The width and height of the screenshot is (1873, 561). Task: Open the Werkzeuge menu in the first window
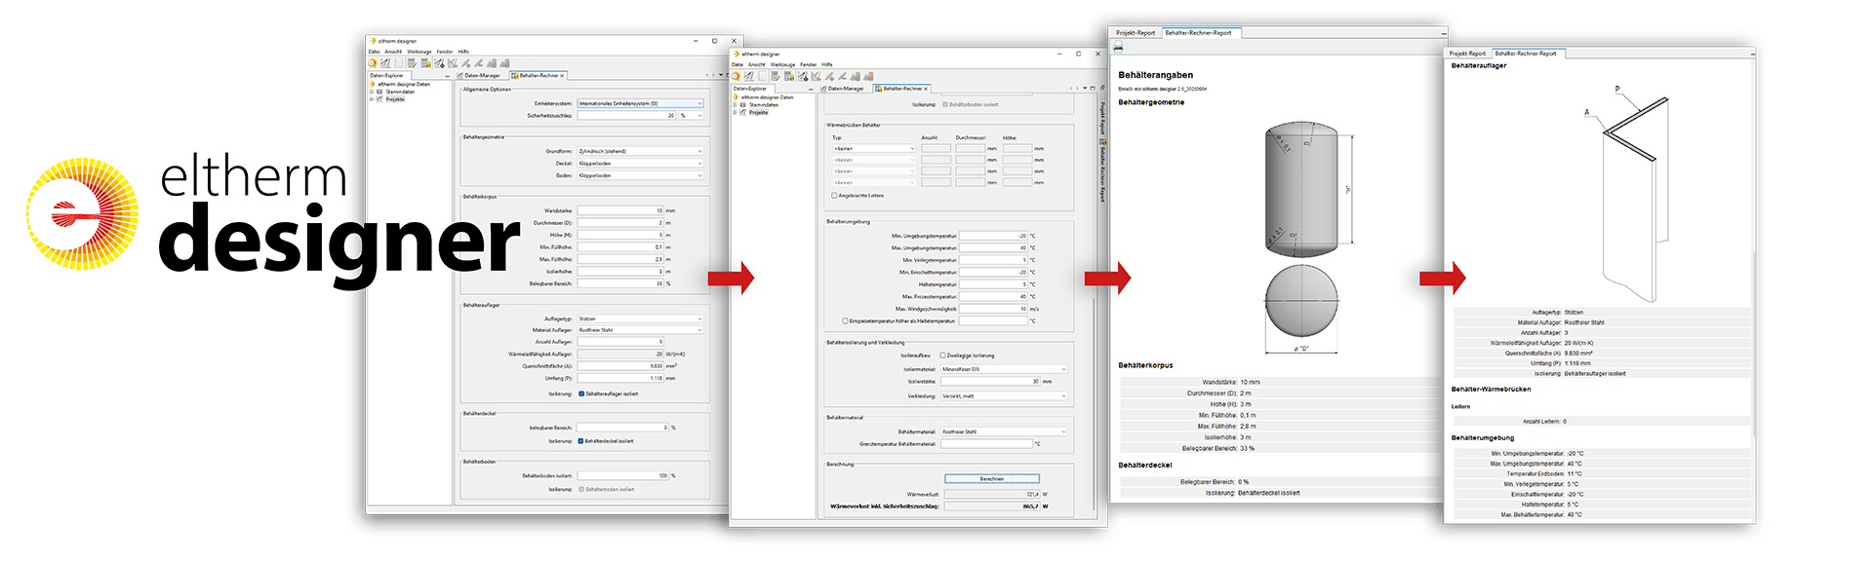419,52
